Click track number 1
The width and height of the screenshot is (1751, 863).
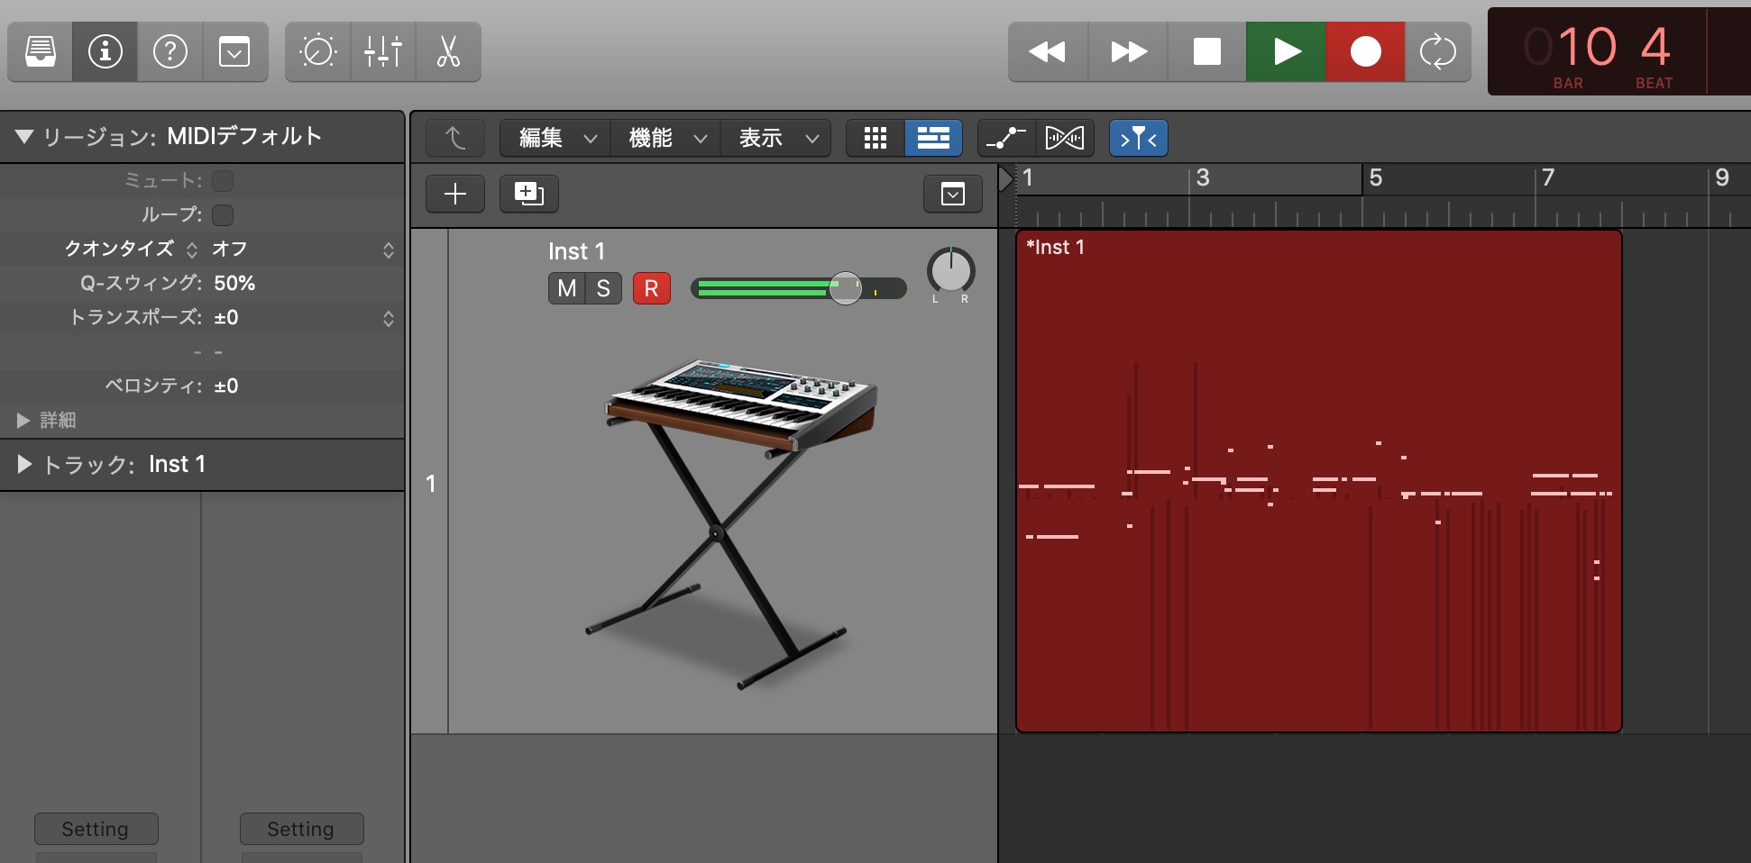(x=431, y=484)
